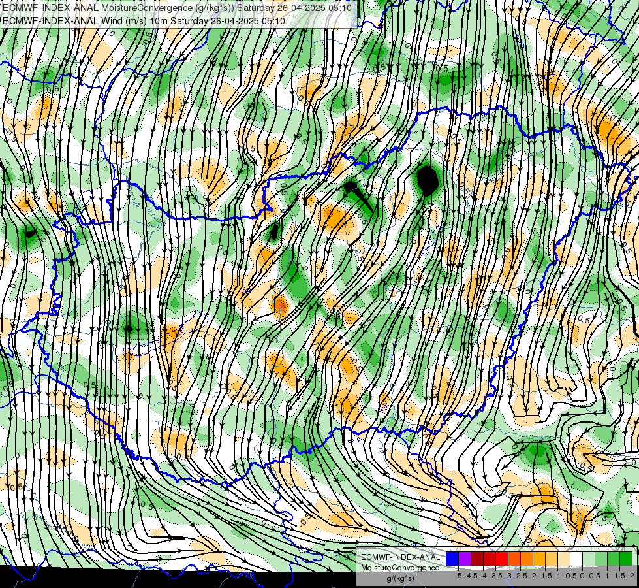
Task: Click the darkest green swatch ending at 2
Action: 626,559
